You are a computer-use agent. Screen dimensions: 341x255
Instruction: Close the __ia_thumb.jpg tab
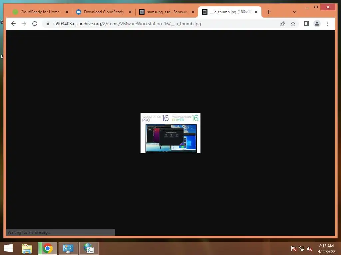(x=256, y=12)
